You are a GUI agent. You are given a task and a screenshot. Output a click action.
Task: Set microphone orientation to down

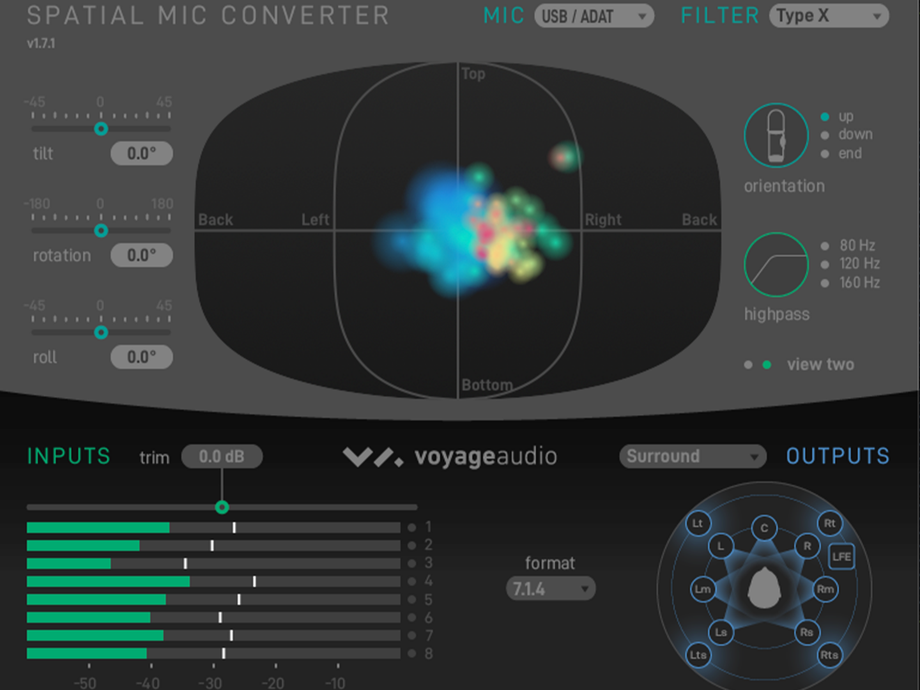(x=825, y=135)
